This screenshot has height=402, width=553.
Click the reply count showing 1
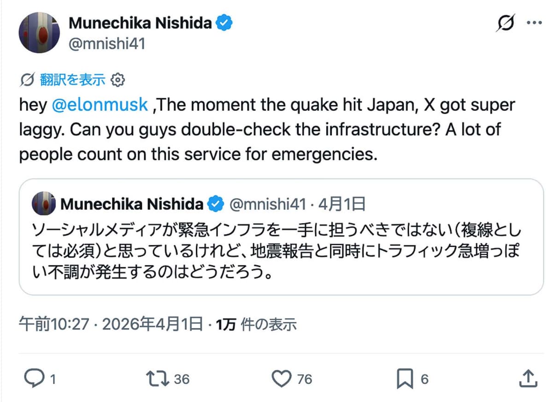[52, 379]
